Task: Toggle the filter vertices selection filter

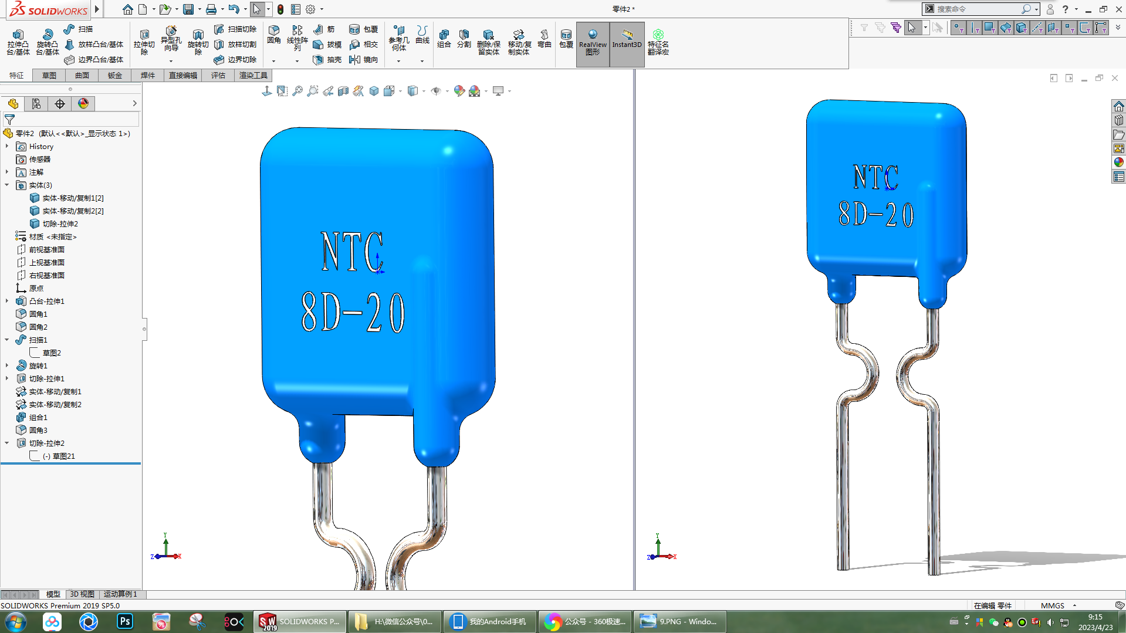Action: click(958, 28)
